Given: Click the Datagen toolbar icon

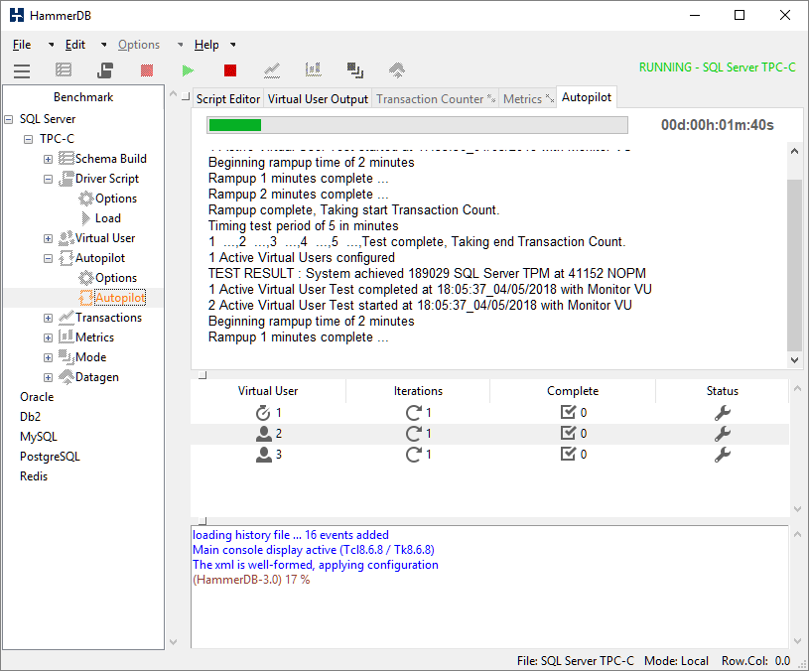Looking at the screenshot, I should [397, 70].
